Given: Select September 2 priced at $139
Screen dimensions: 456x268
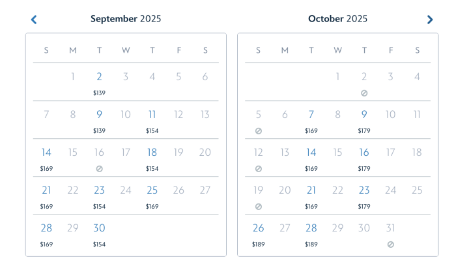Looking at the screenshot, I should pyautogui.click(x=99, y=77).
